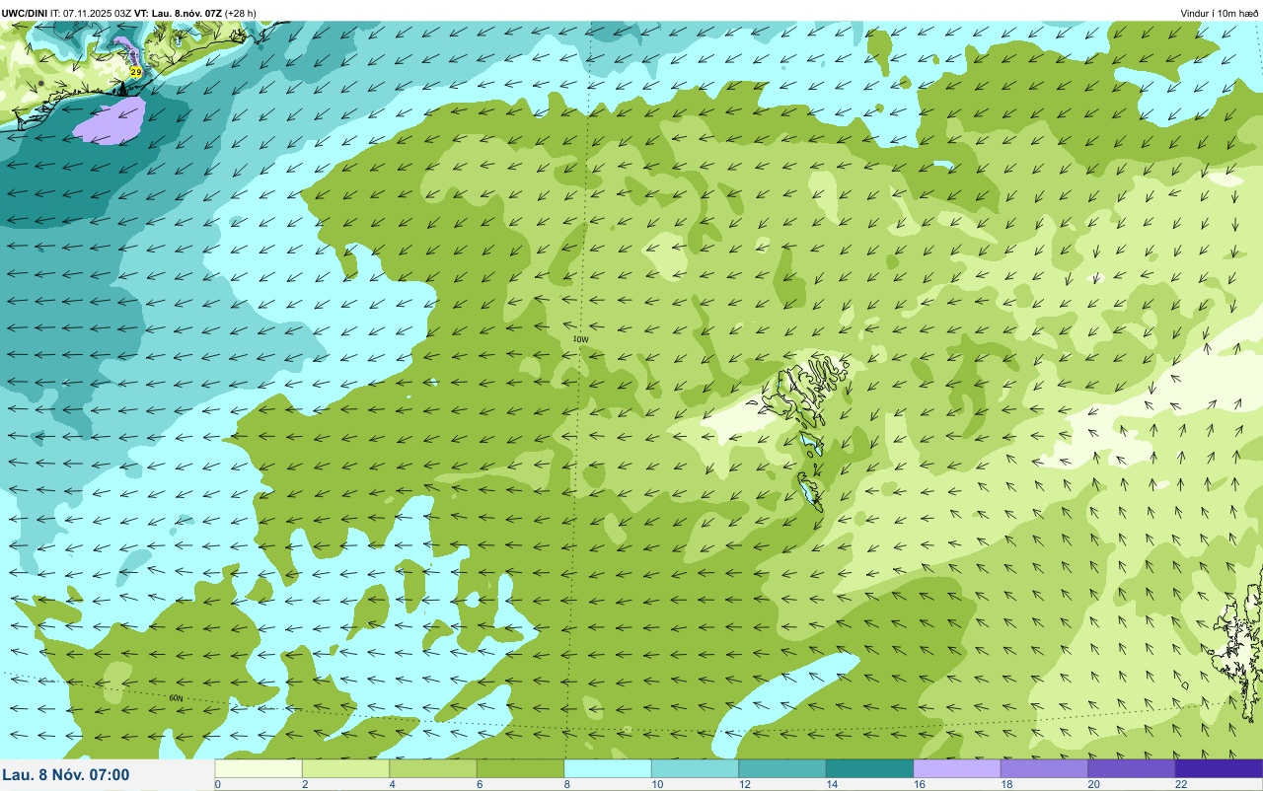The width and height of the screenshot is (1263, 791).
Task: Click the violet 18–20 legend swatch
Action: pos(1044,768)
